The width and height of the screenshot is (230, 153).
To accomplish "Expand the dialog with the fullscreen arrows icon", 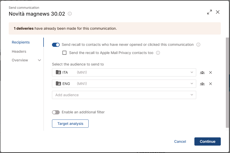I will tap(210, 12).
